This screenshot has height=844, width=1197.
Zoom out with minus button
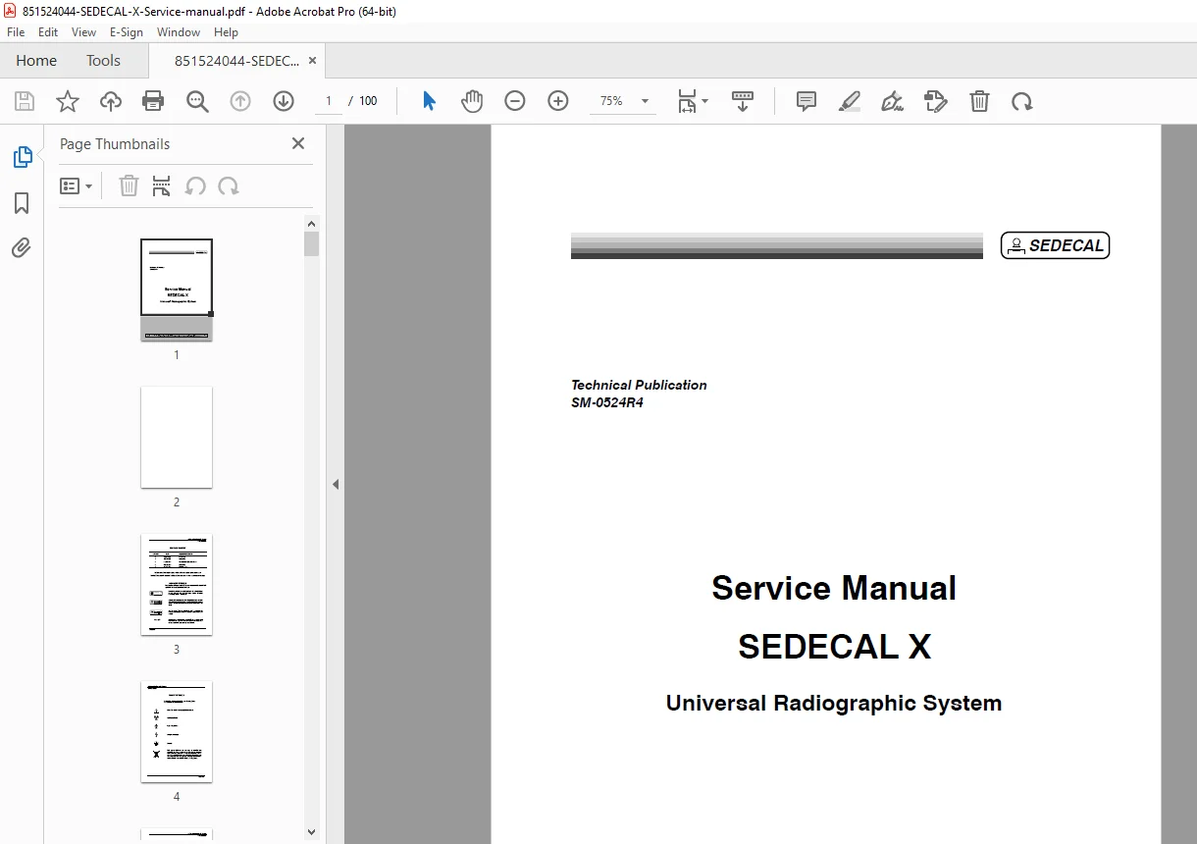coord(515,101)
